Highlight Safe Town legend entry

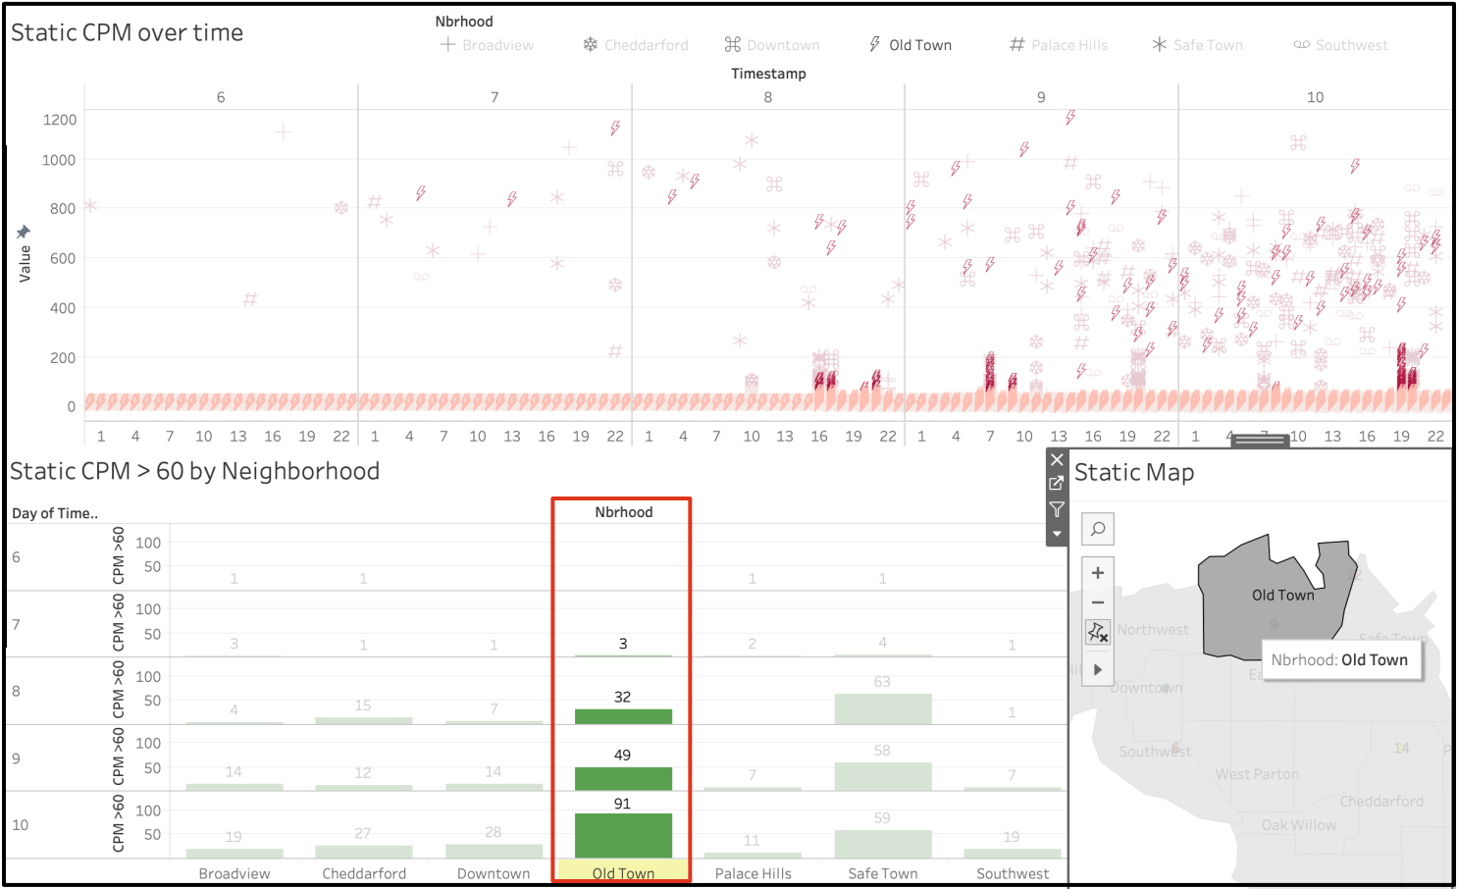click(x=1198, y=45)
